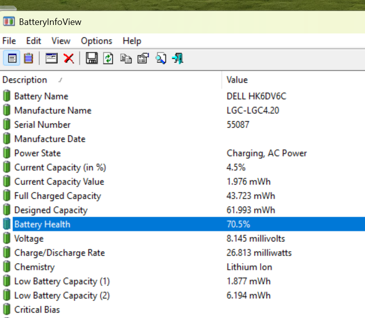Image resolution: width=365 pixels, height=318 pixels.
Task: Click the value 1.877 mWh
Action: pyautogui.click(x=249, y=281)
